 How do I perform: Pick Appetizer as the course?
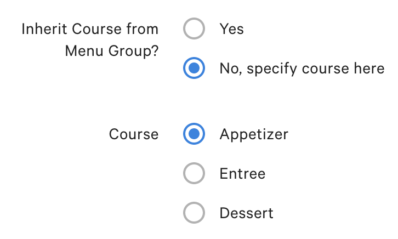194,134
